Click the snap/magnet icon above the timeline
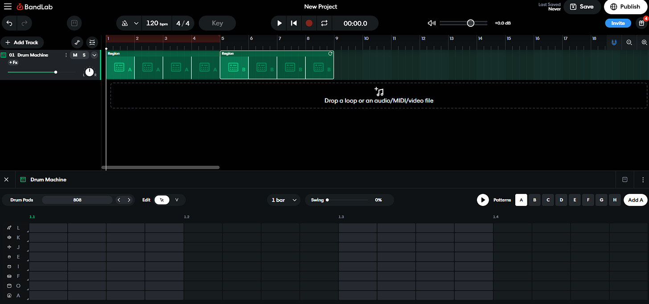649x304 pixels. (x=614, y=42)
